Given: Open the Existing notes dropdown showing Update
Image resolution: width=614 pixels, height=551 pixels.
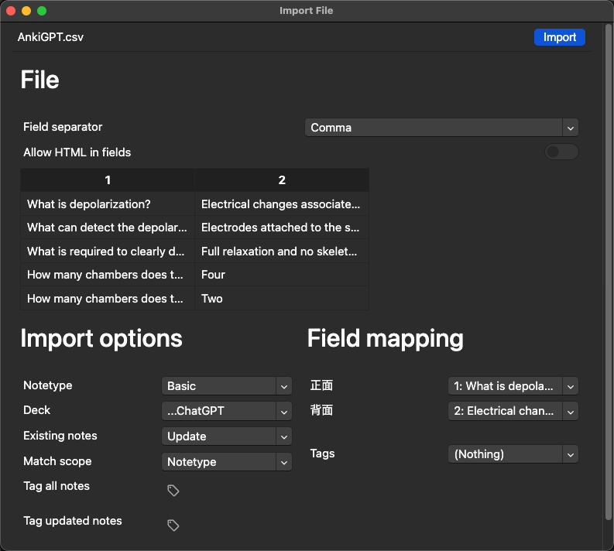Looking at the screenshot, I should point(226,436).
